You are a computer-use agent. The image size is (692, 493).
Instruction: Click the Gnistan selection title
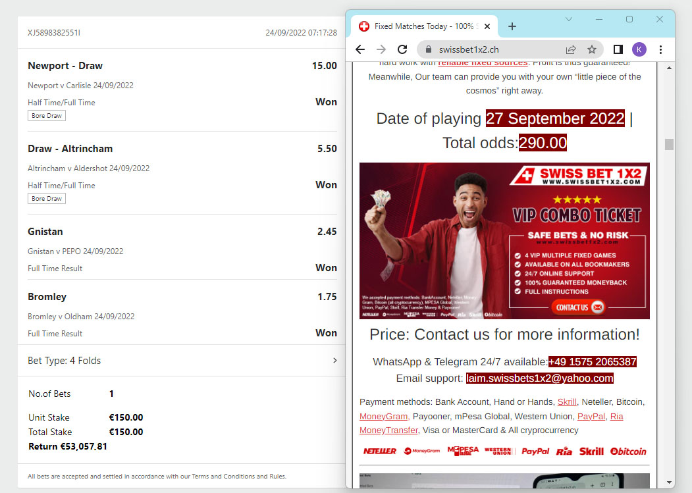pyautogui.click(x=45, y=232)
